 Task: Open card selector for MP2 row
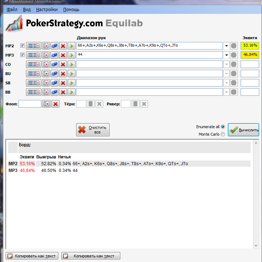pyautogui.click(x=46, y=46)
